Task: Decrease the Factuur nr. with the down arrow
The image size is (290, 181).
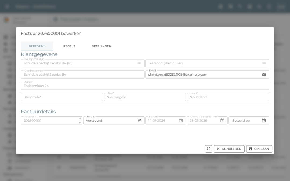Action: coord(80,122)
